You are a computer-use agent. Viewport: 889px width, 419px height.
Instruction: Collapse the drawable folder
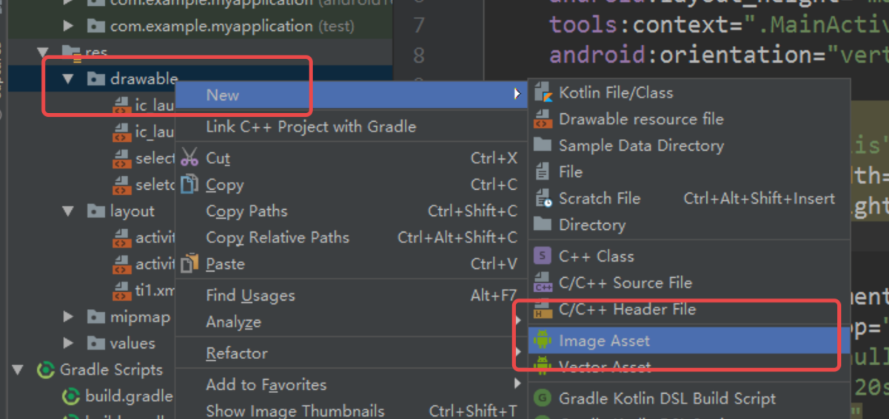pyautogui.click(x=69, y=78)
